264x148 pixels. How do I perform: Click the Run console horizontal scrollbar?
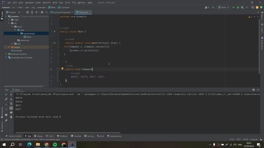coord(68,133)
